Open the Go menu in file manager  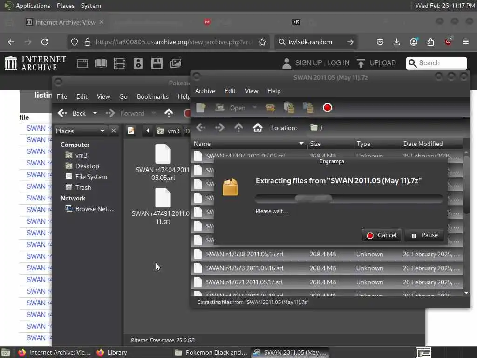coord(123,96)
